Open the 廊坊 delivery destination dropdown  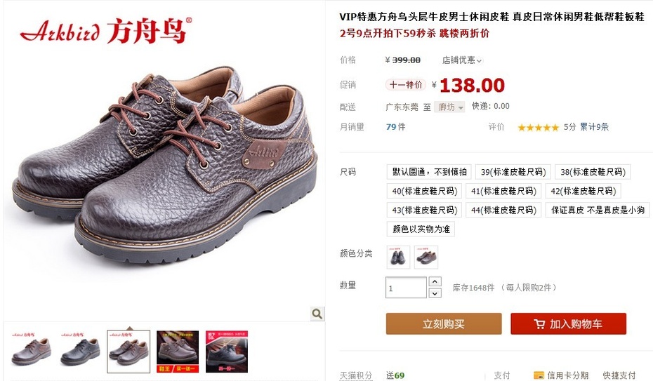[449, 107]
